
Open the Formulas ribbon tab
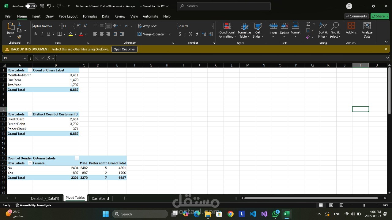click(x=90, y=16)
